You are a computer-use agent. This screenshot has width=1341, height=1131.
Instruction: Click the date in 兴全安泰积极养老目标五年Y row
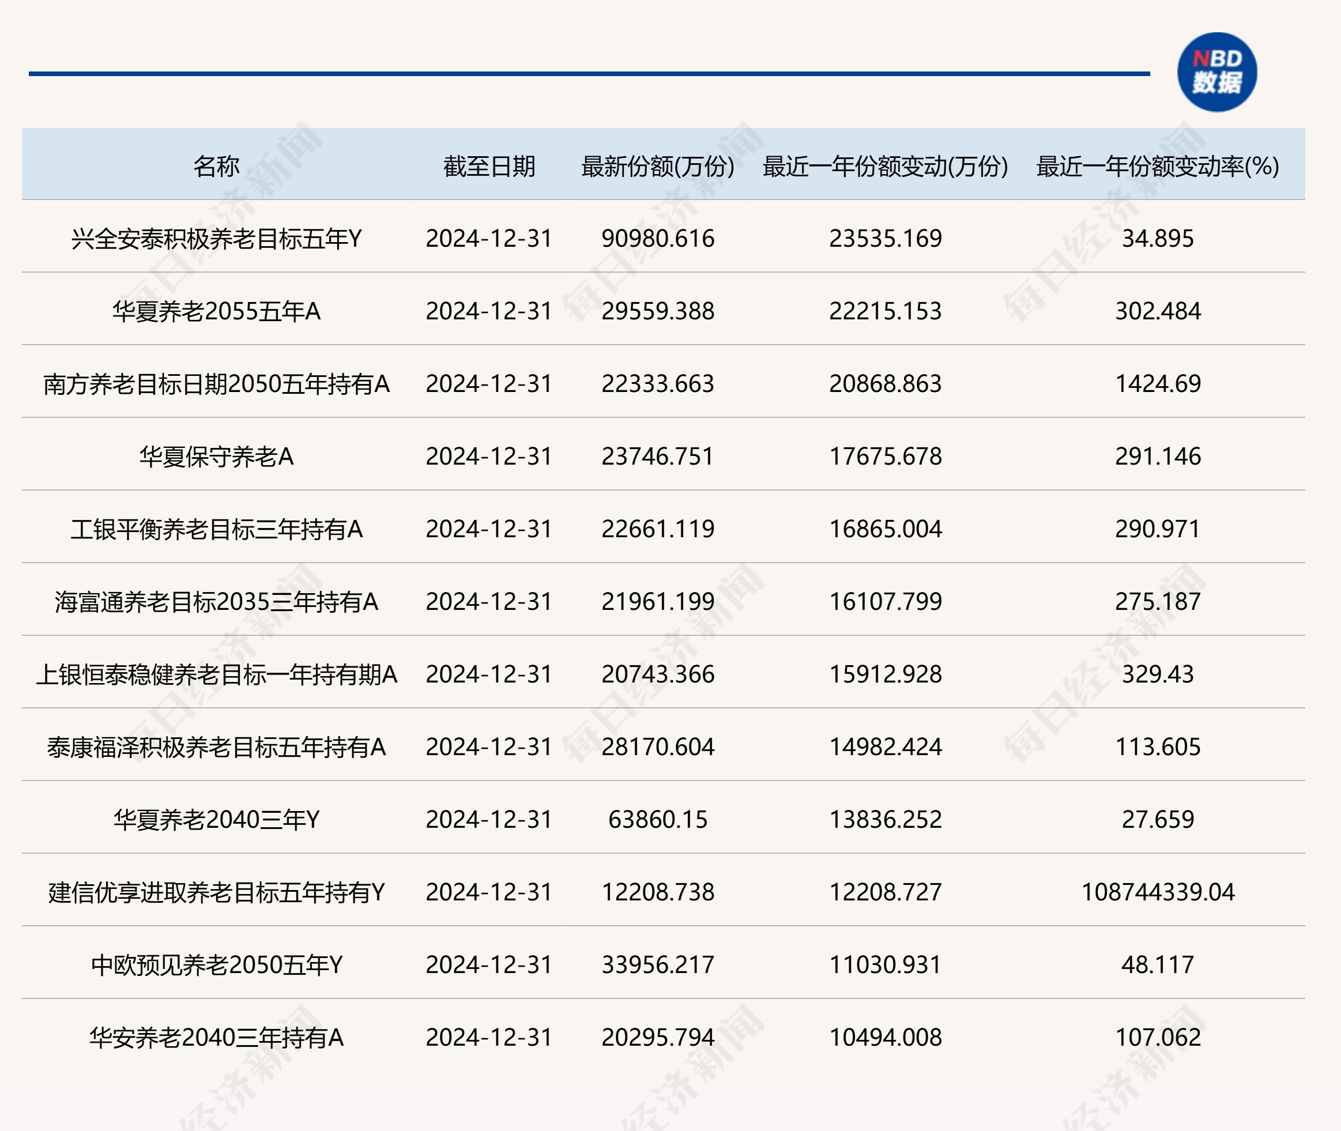click(x=489, y=239)
